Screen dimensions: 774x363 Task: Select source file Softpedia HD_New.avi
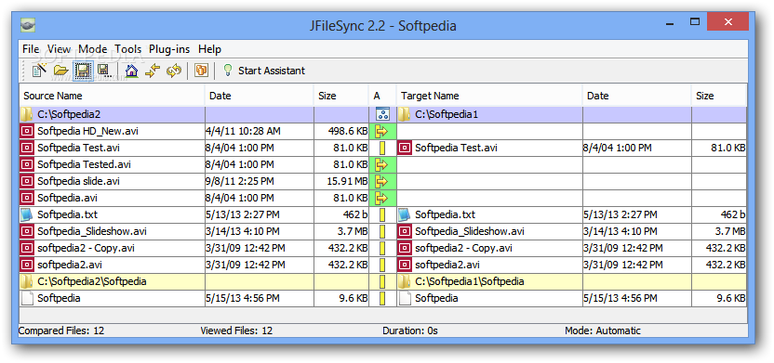[87, 131]
